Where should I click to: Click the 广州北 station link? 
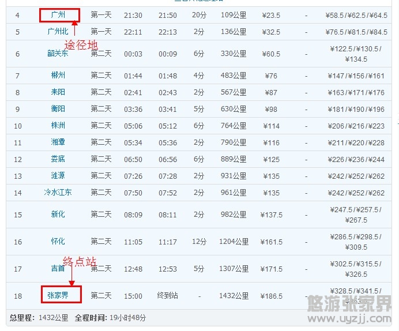click(x=58, y=32)
